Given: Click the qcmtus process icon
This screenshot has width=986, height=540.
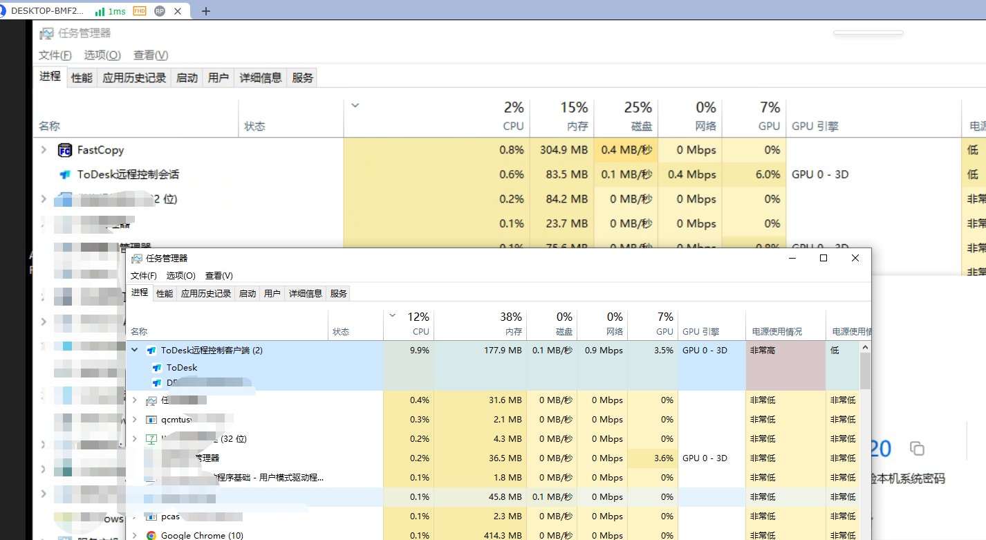Looking at the screenshot, I should [x=151, y=420].
